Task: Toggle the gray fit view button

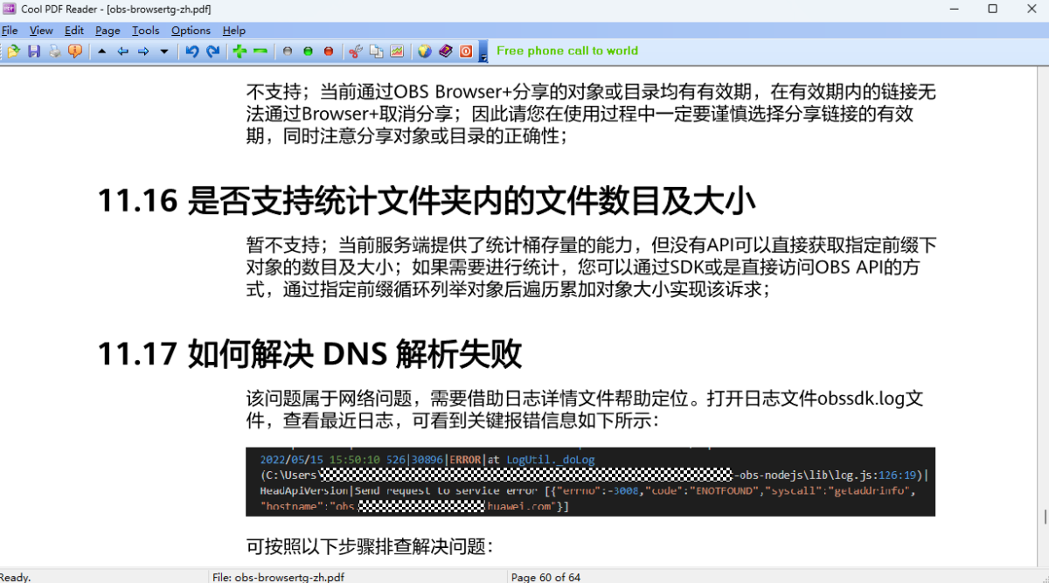Action: (x=287, y=52)
